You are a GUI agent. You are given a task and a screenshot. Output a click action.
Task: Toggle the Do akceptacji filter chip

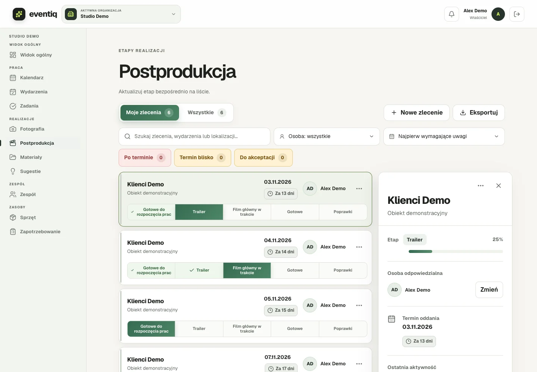pos(263,158)
